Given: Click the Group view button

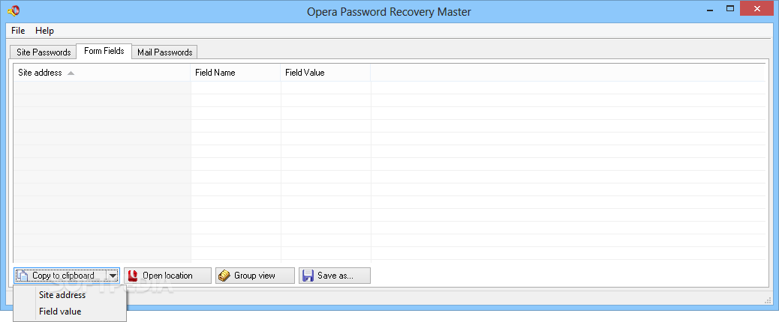Looking at the screenshot, I should coord(255,276).
